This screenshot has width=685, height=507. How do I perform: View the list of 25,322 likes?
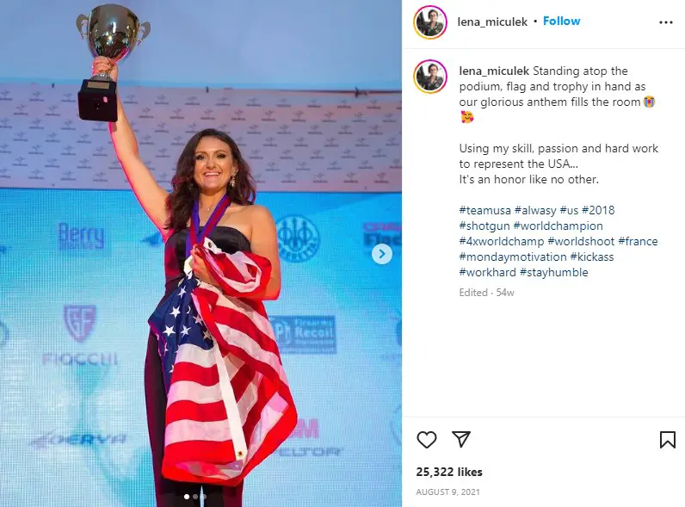[x=449, y=472]
